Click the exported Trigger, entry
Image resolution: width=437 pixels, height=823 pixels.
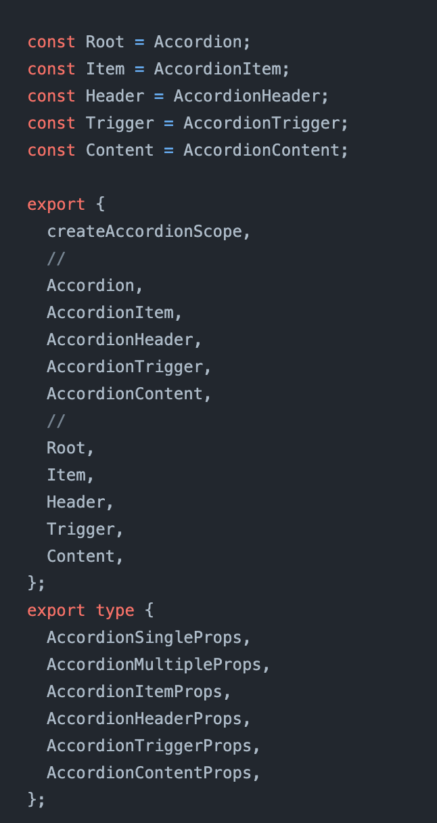coord(85,529)
